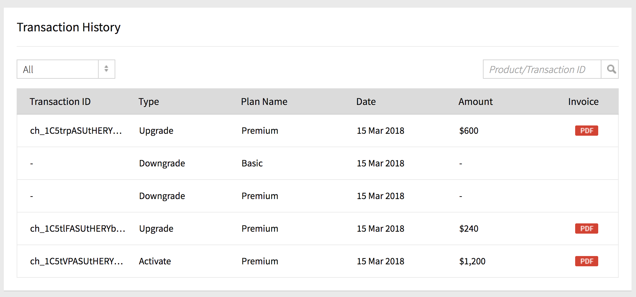Image resolution: width=636 pixels, height=297 pixels.
Task: Click the filter dropdown stepper arrows
Action: [106, 69]
